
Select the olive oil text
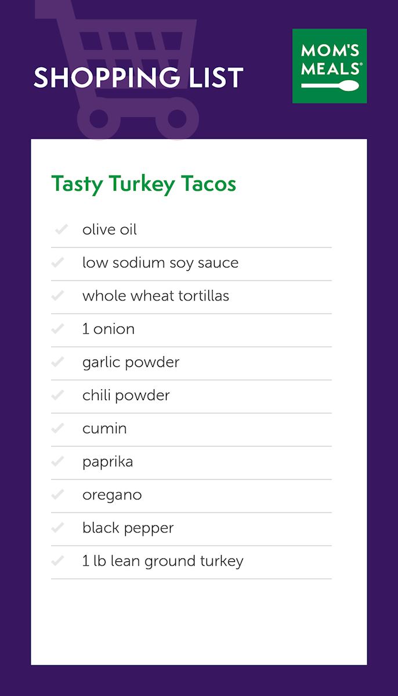point(110,230)
